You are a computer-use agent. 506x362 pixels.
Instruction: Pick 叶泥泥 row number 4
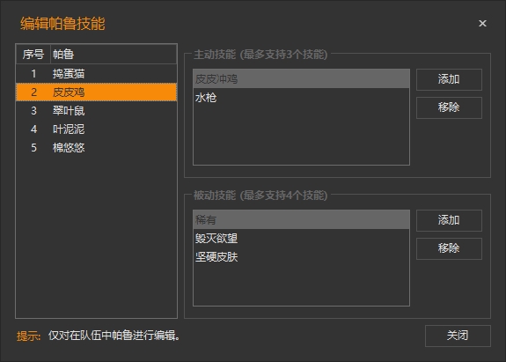[96, 129]
